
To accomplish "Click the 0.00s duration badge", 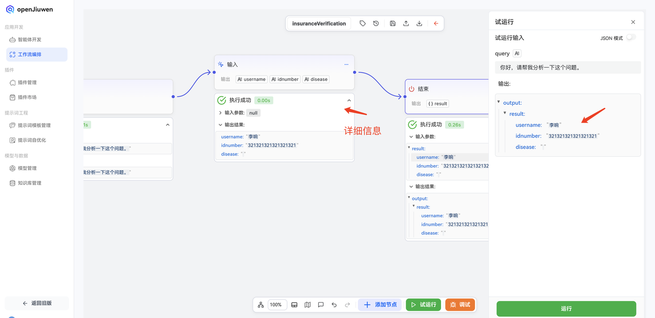I will coord(264,101).
